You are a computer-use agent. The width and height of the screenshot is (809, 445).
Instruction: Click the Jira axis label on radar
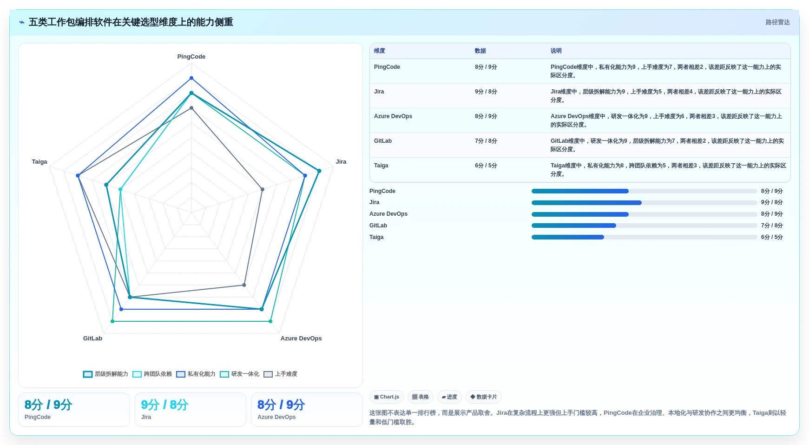tap(341, 162)
